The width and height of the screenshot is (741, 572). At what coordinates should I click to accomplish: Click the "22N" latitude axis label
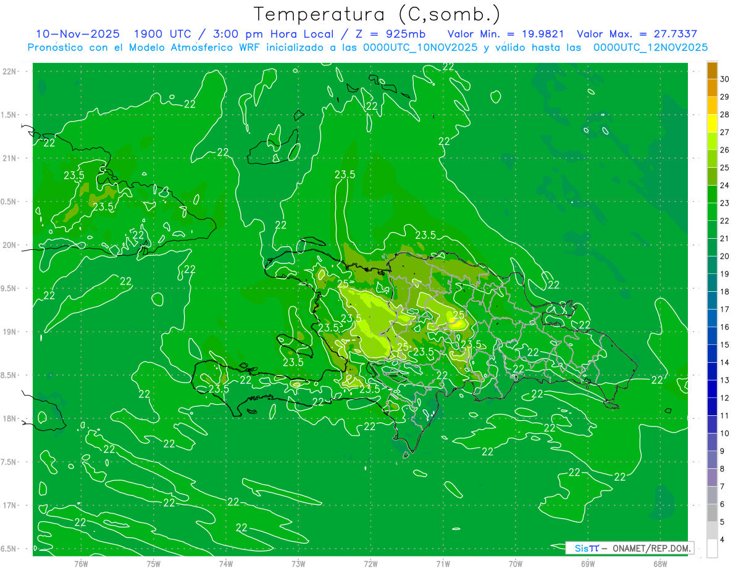[x=10, y=72]
